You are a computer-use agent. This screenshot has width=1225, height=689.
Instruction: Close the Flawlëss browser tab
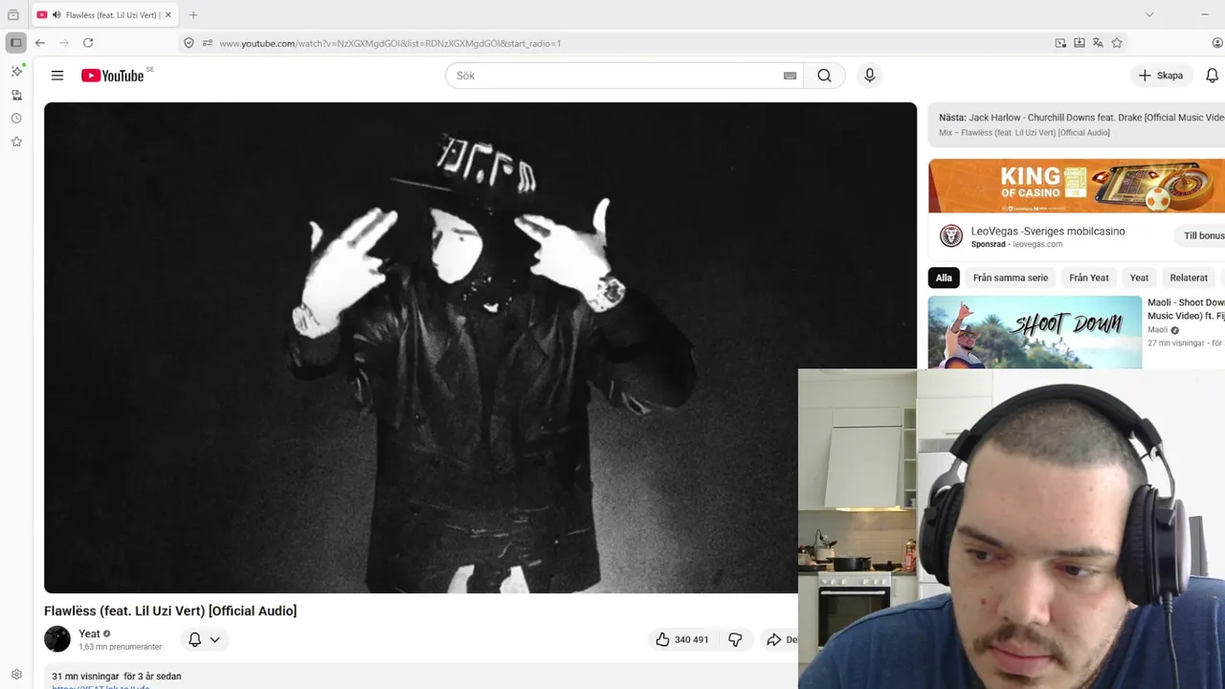coord(167,15)
